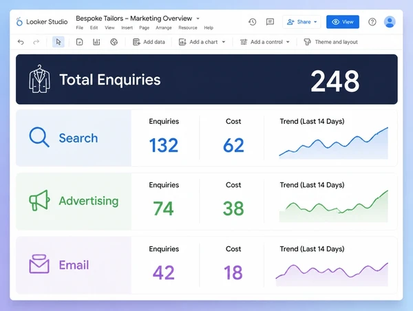
Task: Open the comments icon
Action: coord(270,22)
